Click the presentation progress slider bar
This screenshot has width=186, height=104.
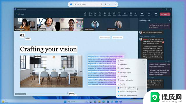click(x=46, y=93)
